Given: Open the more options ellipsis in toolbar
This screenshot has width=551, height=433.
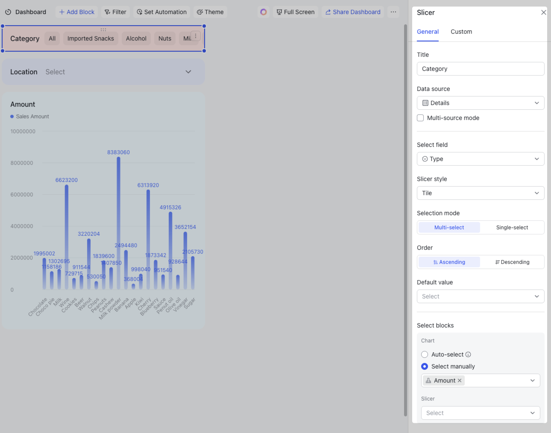Looking at the screenshot, I should 393,12.
